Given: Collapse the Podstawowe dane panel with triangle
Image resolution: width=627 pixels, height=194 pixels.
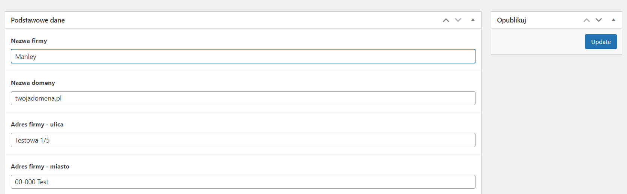Looking at the screenshot, I should [x=473, y=20].
